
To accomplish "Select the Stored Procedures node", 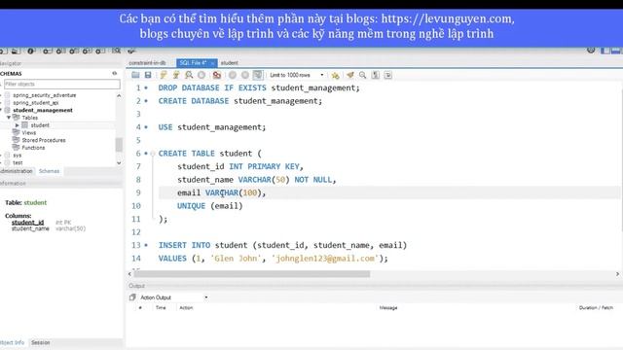I will (44, 140).
